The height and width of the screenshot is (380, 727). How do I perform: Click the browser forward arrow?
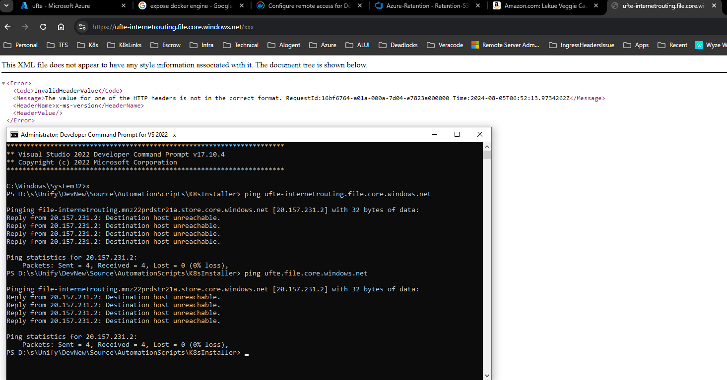25,27
